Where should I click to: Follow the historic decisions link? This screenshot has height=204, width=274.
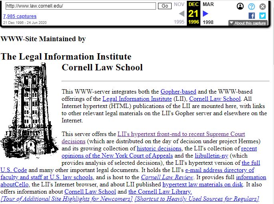tap(159, 148)
